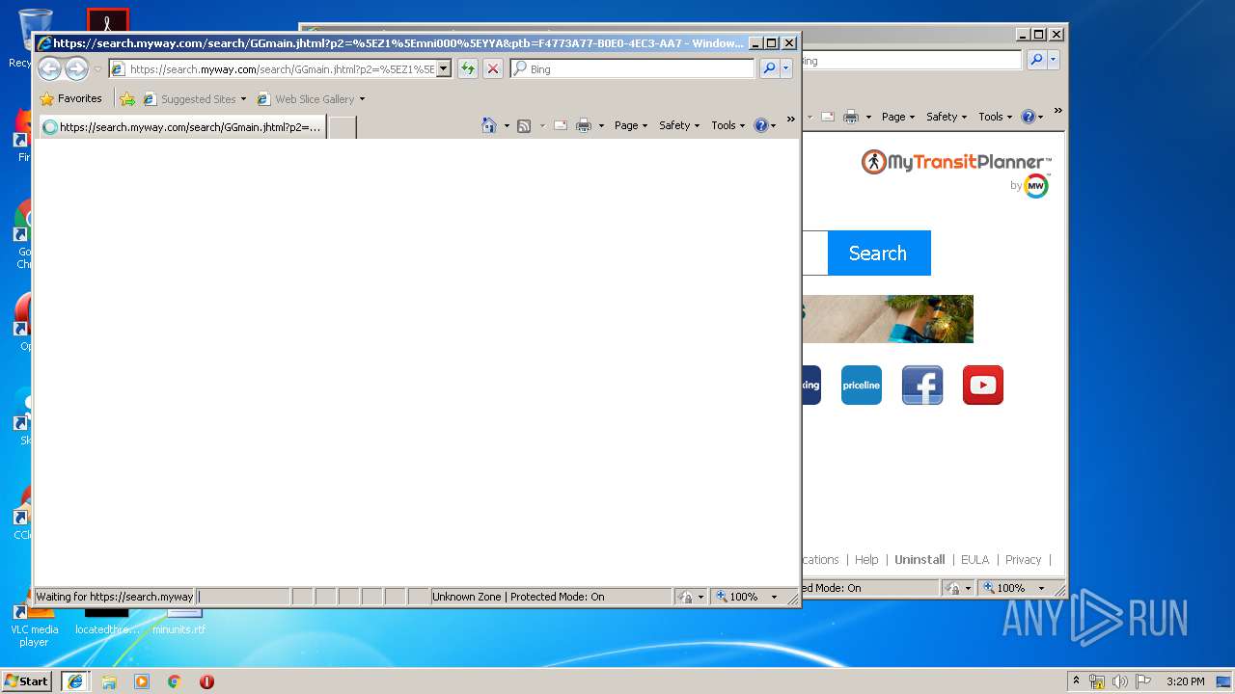Image resolution: width=1235 pixels, height=694 pixels.
Task: Open Windows Explorer folder taskbar icon
Action: (x=109, y=681)
